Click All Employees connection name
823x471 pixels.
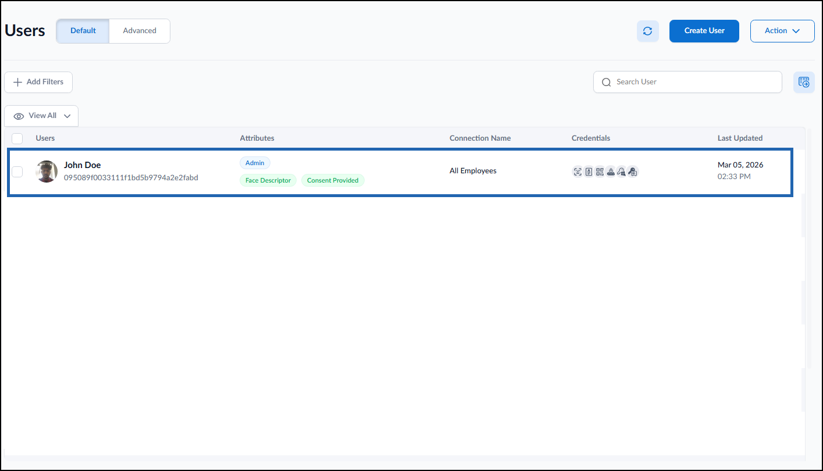pyautogui.click(x=473, y=171)
